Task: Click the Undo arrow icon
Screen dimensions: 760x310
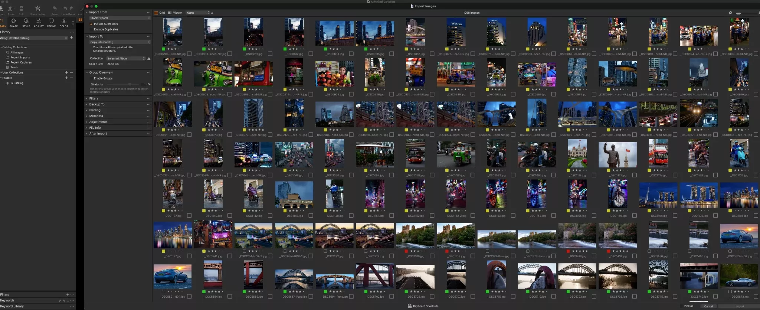Action: click(65, 8)
